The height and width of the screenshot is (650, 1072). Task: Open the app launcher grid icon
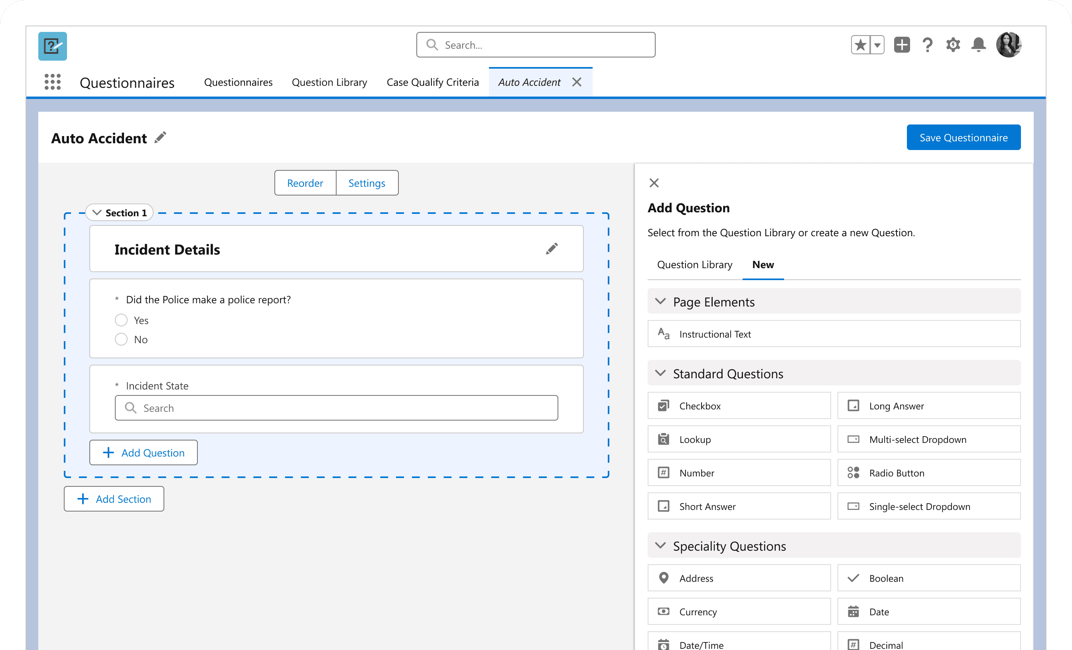(53, 82)
